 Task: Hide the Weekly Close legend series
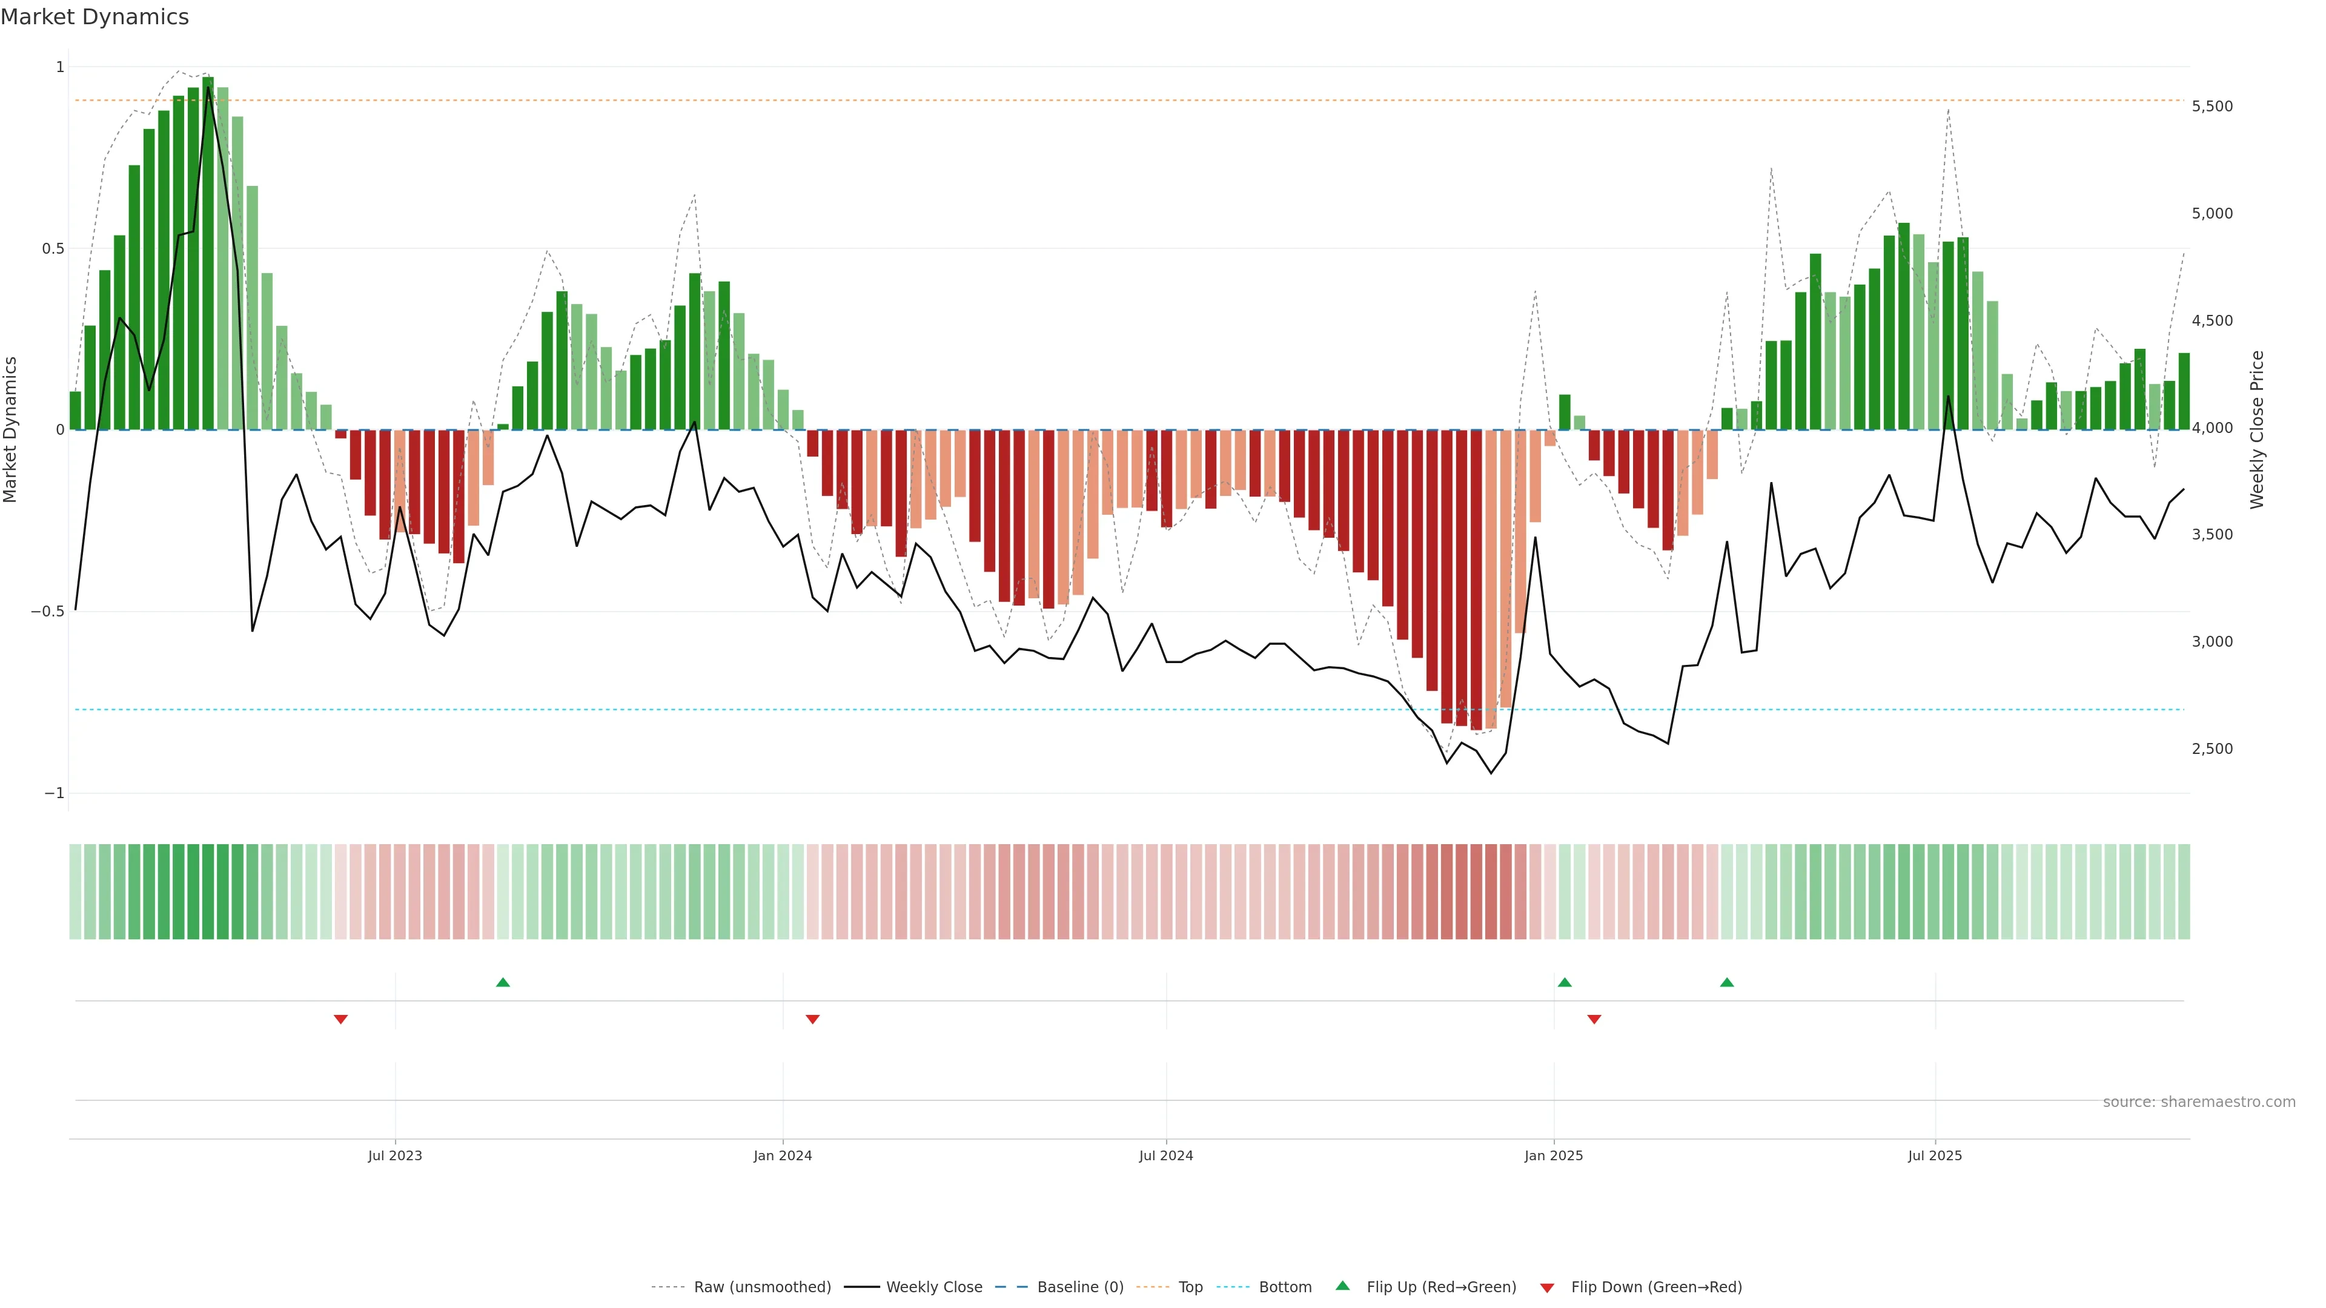933,1287
